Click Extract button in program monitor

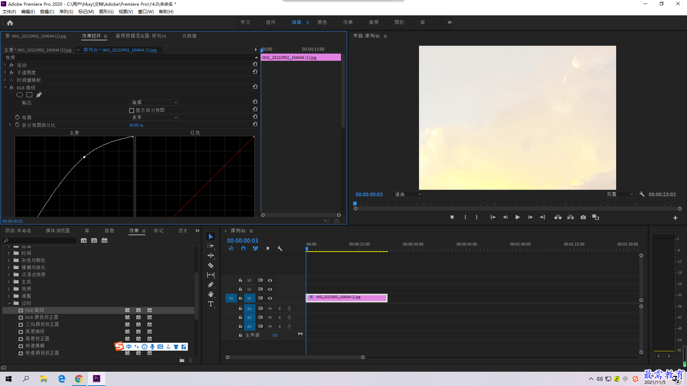pyautogui.click(x=571, y=217)
